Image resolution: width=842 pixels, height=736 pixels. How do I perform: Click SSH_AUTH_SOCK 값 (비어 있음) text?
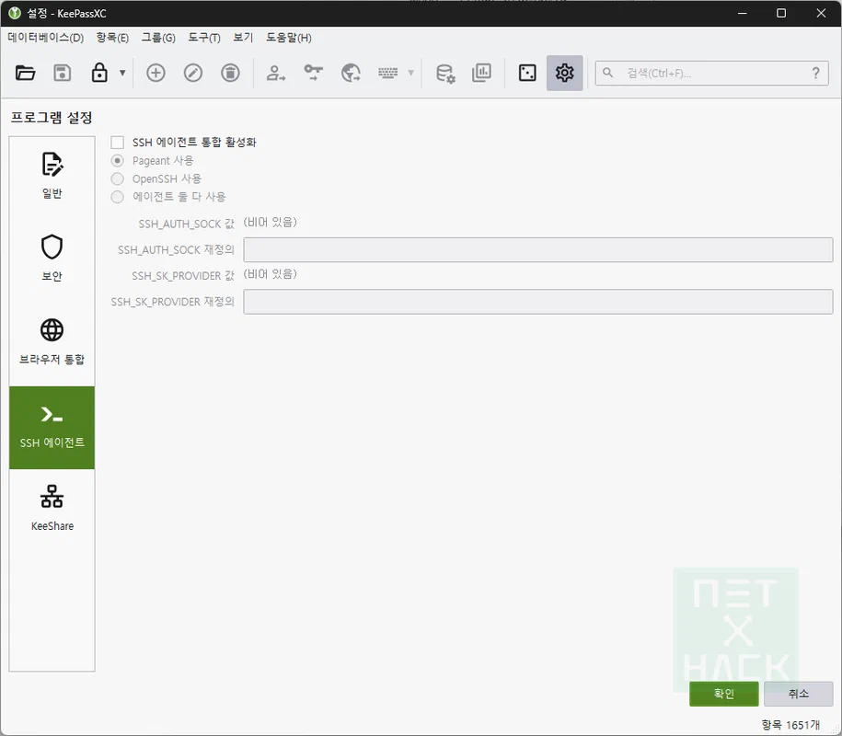[x=271, y=223]
